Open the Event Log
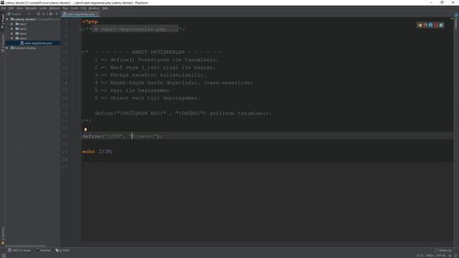 click(443, 250)
